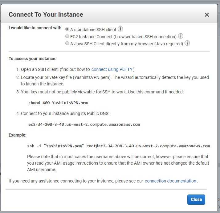Click info icon next to EC2 Instance Connect

pos(181,36)
